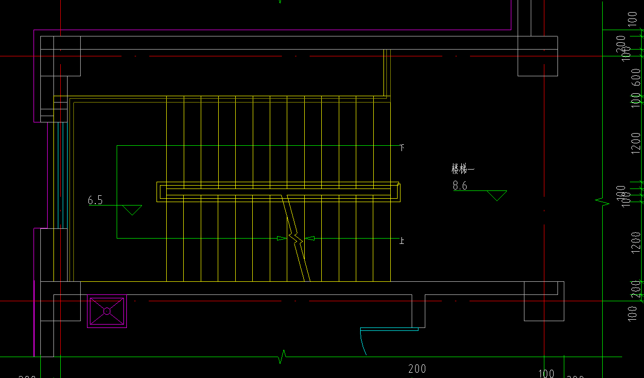Click the elevation triangle marker beside 6.5

tap(132, 210)
